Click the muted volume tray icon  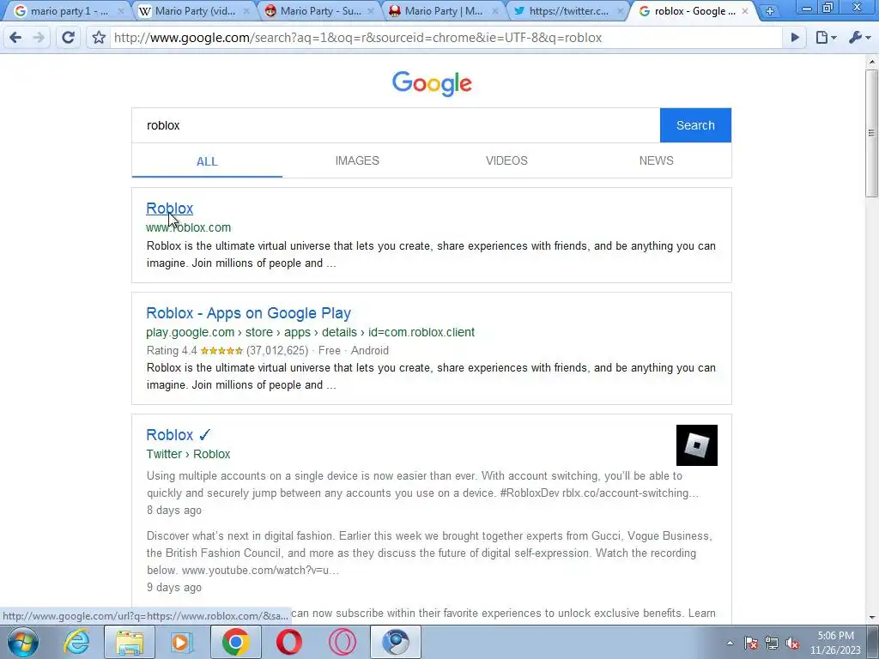coord(792,643)
